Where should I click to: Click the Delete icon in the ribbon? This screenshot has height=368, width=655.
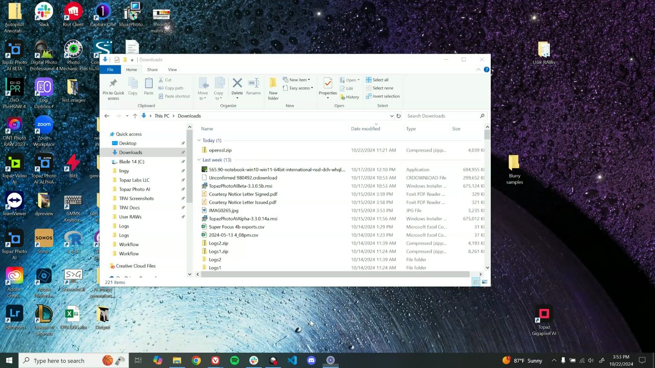coord(237,84)
